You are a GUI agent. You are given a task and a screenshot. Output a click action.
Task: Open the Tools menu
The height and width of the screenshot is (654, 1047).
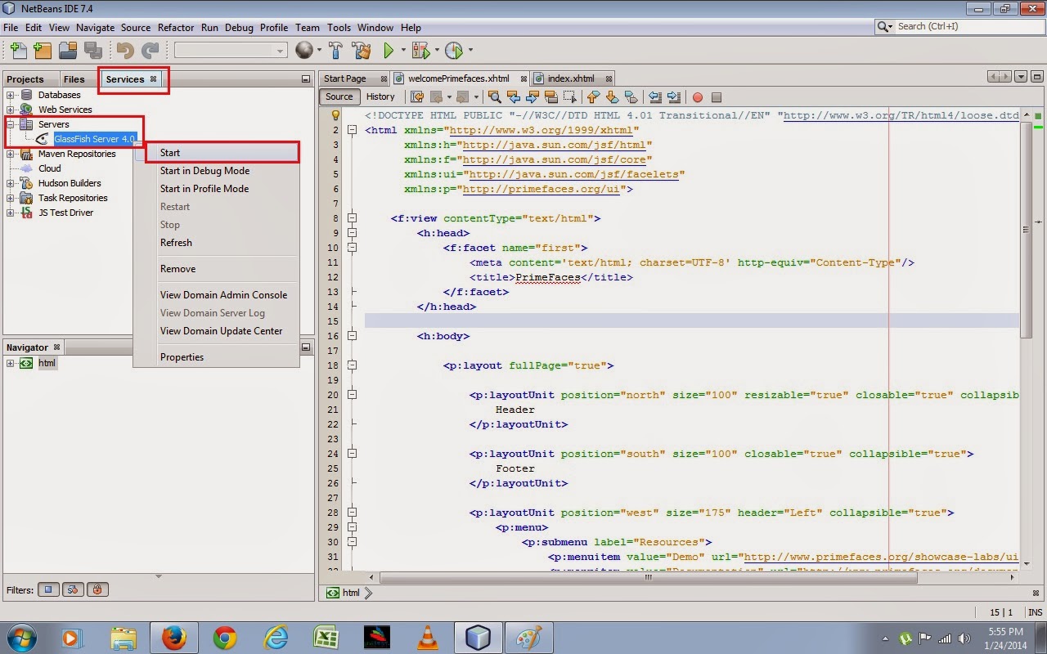339,27
